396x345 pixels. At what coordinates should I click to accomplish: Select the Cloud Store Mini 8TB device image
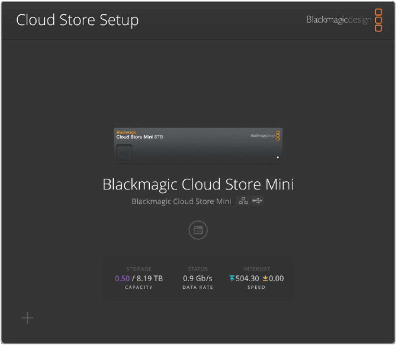coord(198,146)
